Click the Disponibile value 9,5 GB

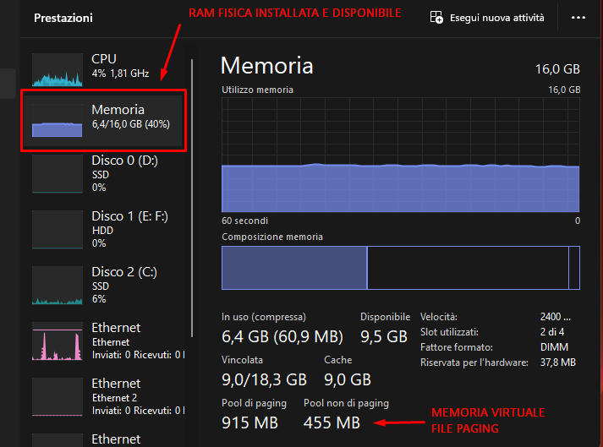(383, 336)
